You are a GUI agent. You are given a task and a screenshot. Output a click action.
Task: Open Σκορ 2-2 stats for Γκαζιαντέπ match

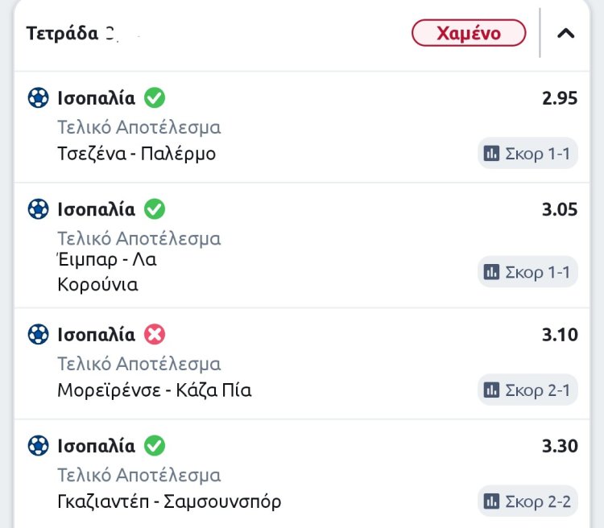click(x=527, y=501)
